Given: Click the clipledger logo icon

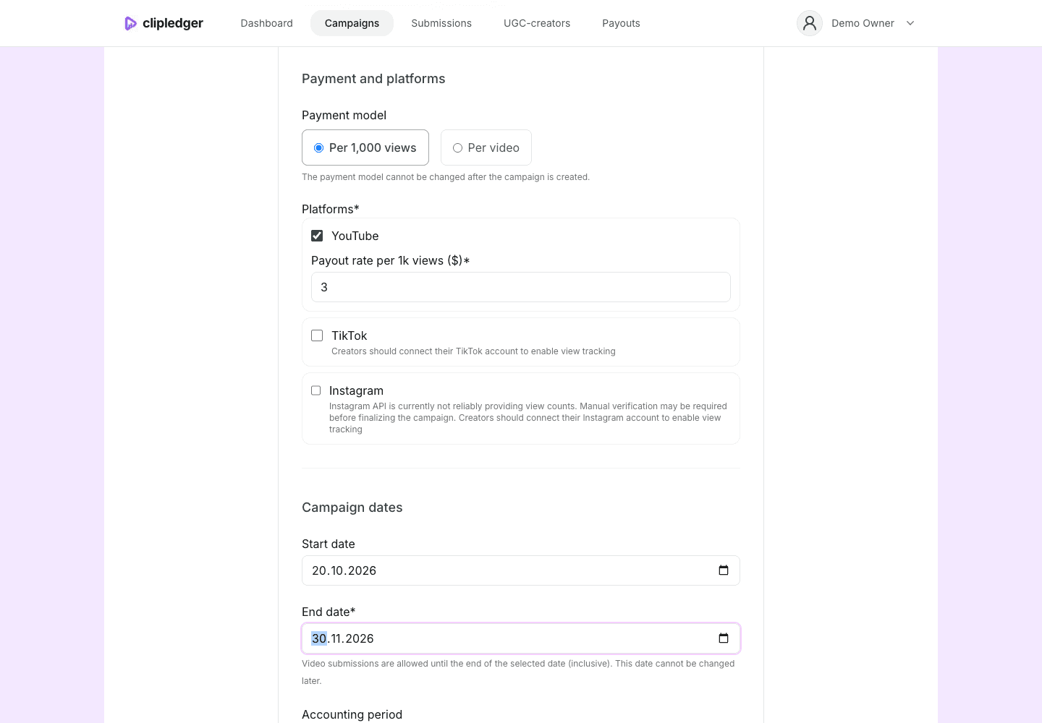Looking at the screenshot, I should [130, 23].
